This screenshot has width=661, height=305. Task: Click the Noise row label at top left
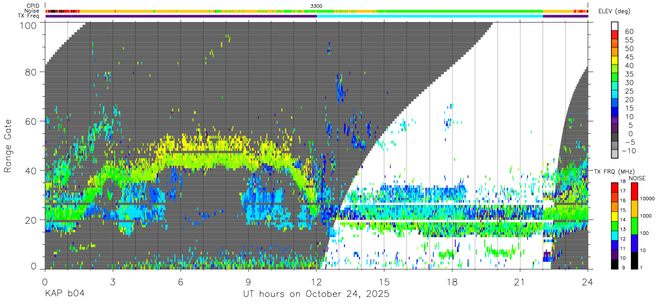point(32,11)
